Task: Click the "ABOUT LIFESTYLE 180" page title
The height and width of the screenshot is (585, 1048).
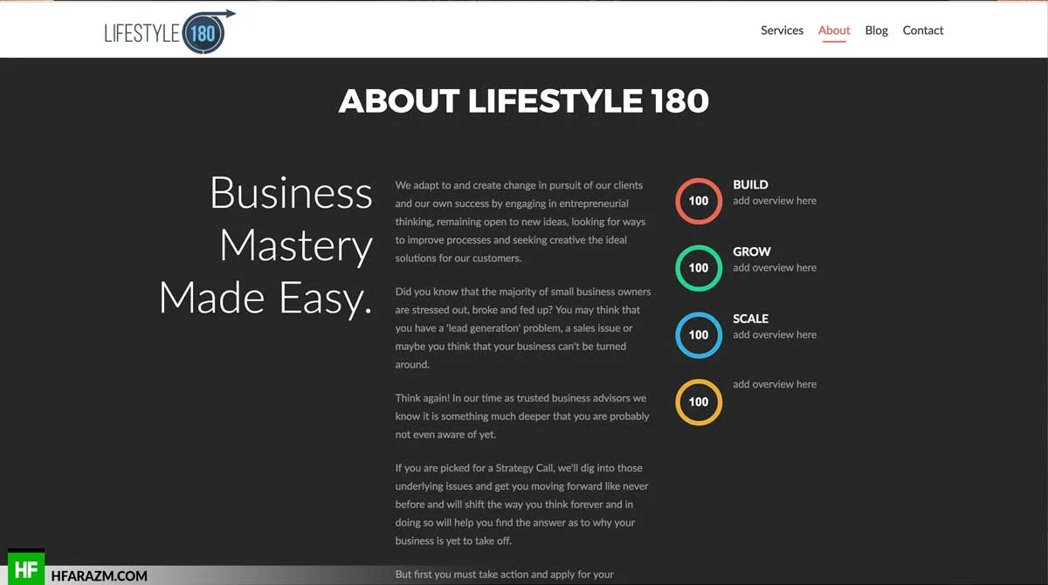Action: pyautogui.click(x=523, y=101)
